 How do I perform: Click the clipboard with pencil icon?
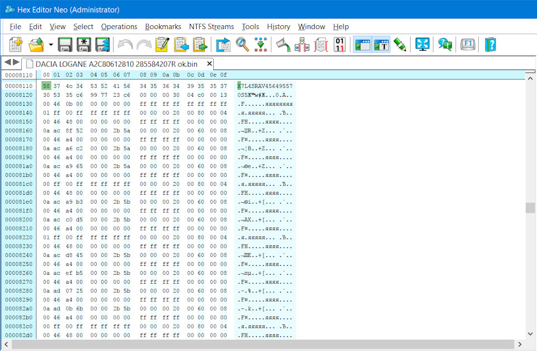click(162, 45)
